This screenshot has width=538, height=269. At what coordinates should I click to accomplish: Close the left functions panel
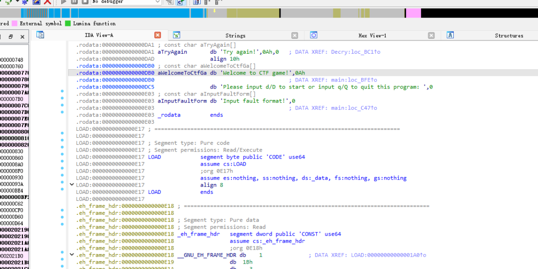tap(22, 37)
